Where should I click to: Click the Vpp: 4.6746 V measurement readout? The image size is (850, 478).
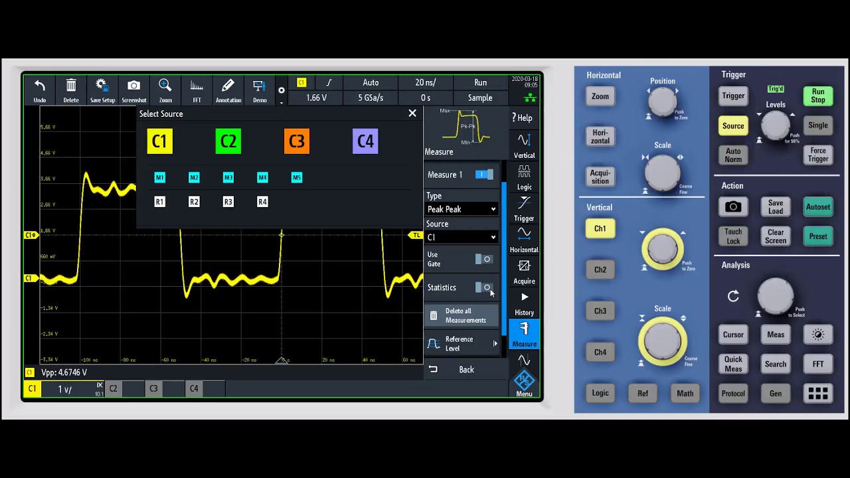[x=64, y=372]
